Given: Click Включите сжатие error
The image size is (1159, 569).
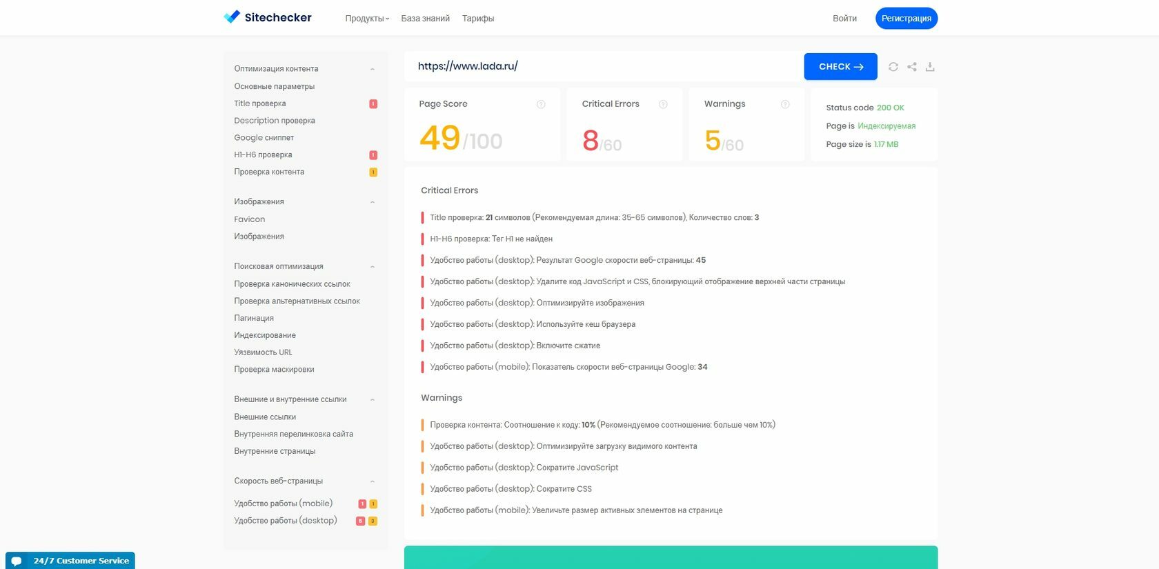Looking at the screenshot, I should point(515,346).
